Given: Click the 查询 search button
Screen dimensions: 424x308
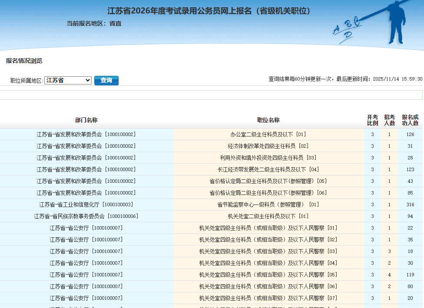Looking at the screenshot, I should pos(106,81).
